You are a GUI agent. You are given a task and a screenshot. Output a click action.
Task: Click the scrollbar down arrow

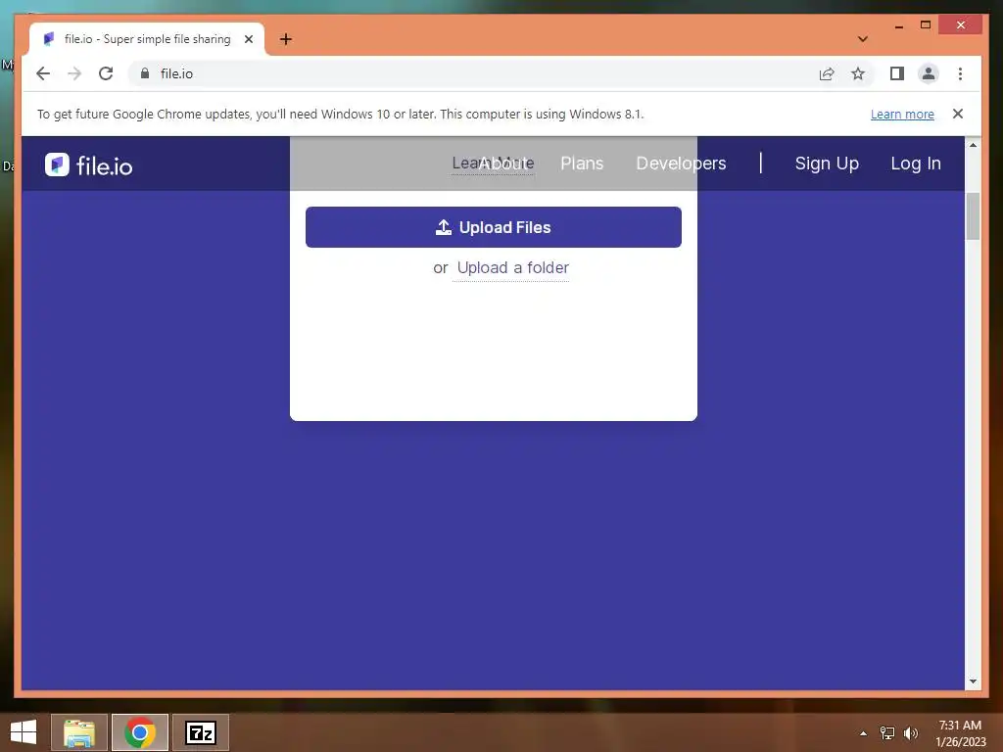click(973, 681)
